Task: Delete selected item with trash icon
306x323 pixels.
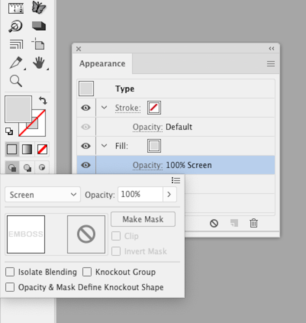Action: point(253,223)
